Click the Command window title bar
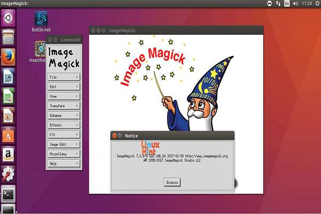321x214 pixels. click(x=64, y=40)
